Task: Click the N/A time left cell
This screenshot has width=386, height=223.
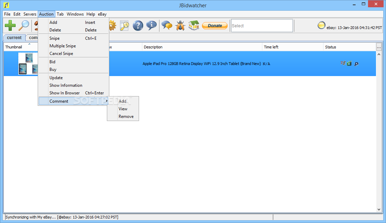Action: pos(266,64)
